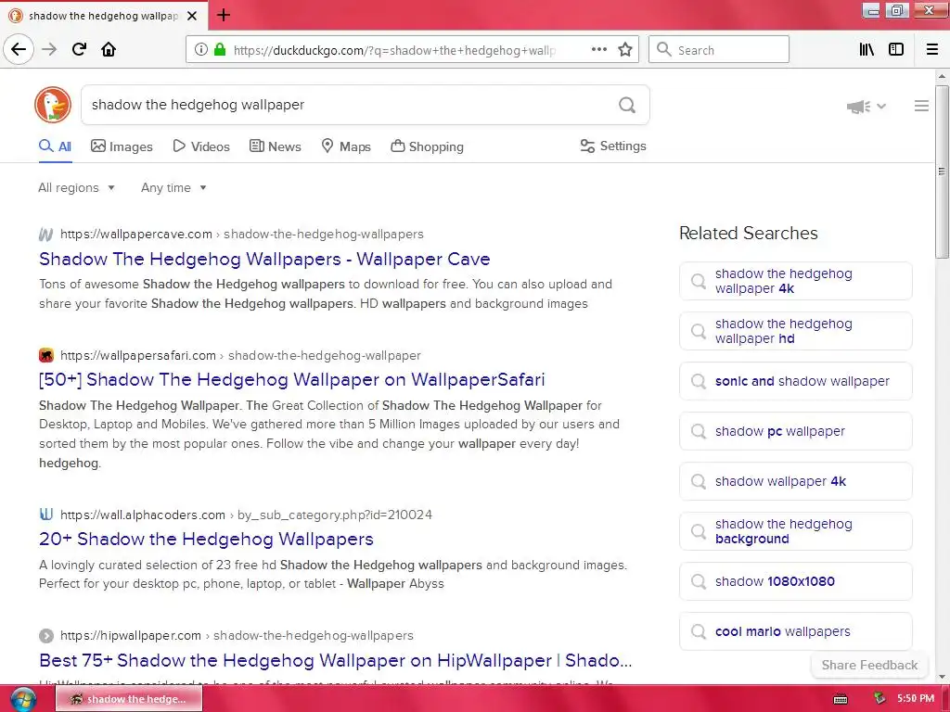Switch to the Images tab
Screen dimensions: 950x712
[x=122, y=146]
